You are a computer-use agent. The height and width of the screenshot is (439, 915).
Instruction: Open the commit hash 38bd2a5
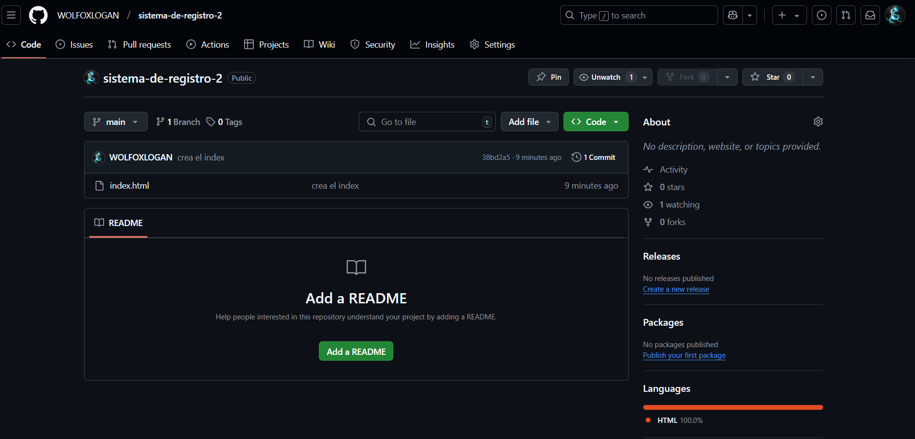[496, 157]
